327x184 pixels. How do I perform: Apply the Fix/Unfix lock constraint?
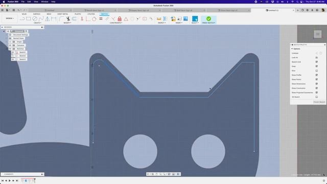[120, 19]
